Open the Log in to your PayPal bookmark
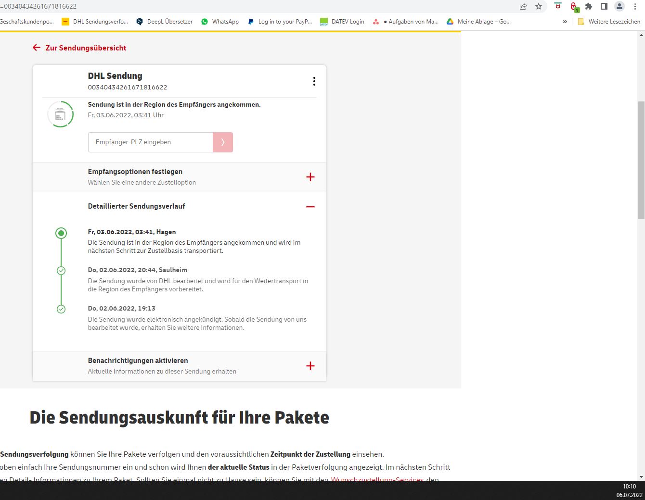This screenshot has height=500, width=645. tap(280, 22)
